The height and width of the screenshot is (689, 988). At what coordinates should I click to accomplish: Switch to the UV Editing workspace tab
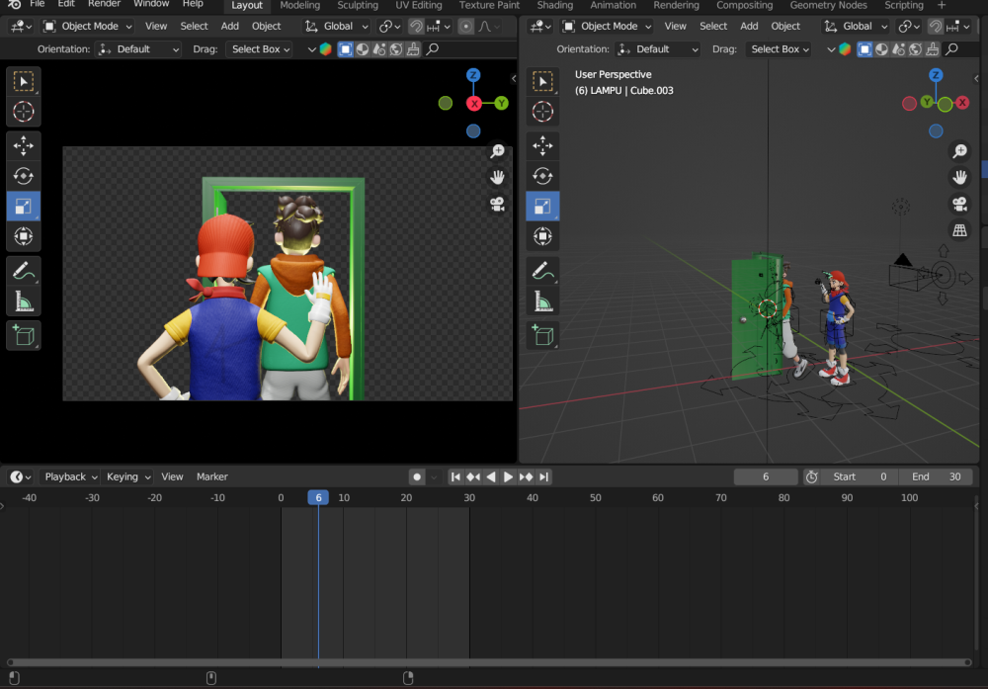pyautogui.click(x=418, y=5)
